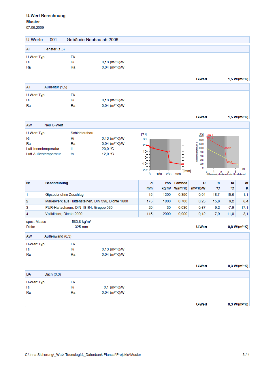Select the "Neu U-Wert" section header

pos(54,125)
